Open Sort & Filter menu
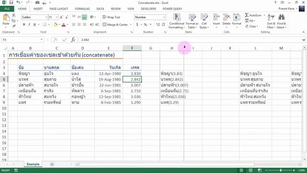 (271, 21)
